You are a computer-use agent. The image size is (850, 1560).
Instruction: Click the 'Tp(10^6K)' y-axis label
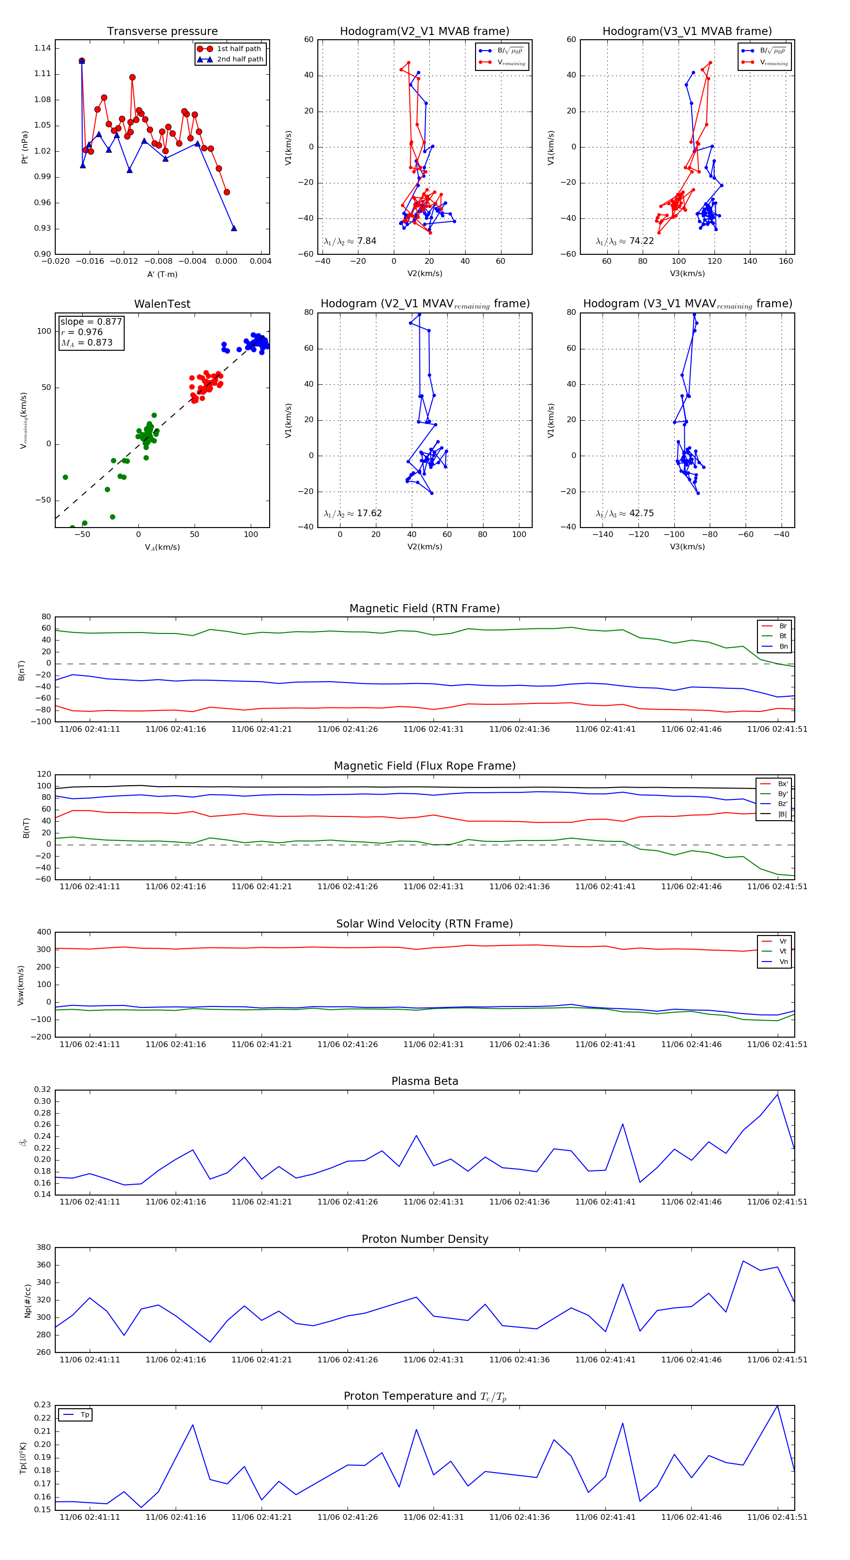(x=23, y=1458)
